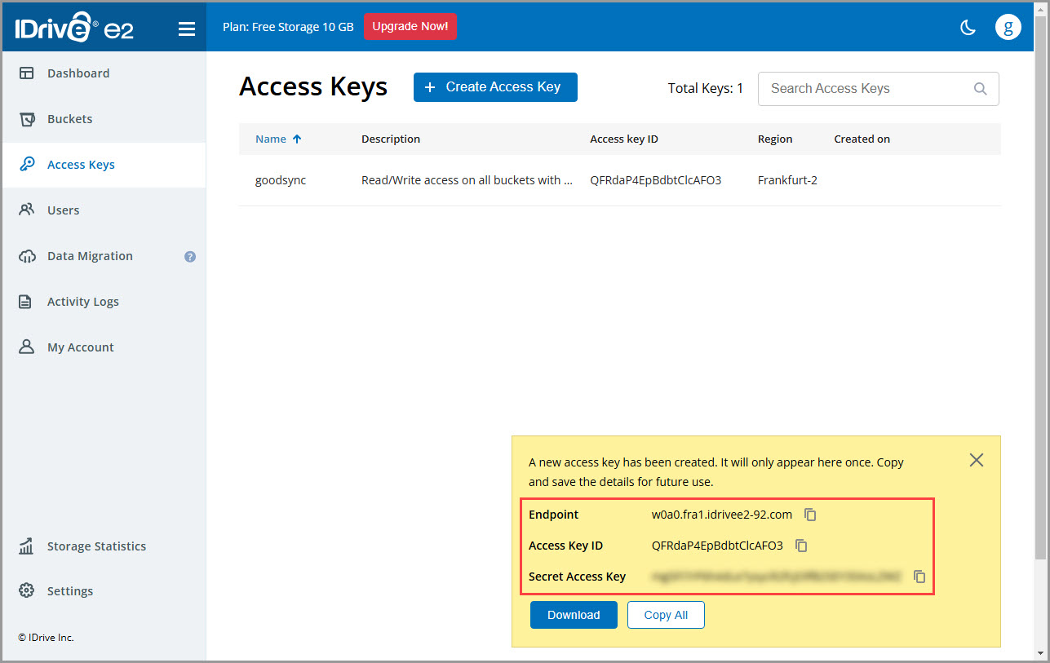Close the new access key notification
Screen dimensions: 1050x663
point(977,460)
